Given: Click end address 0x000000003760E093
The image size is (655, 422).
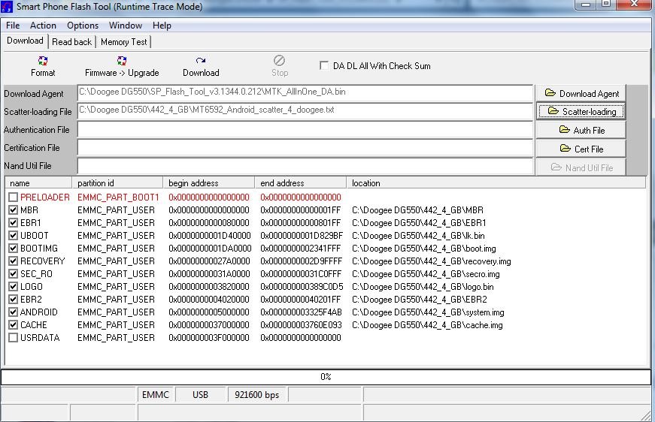Looking at the screenshot, I should [301, 325].
